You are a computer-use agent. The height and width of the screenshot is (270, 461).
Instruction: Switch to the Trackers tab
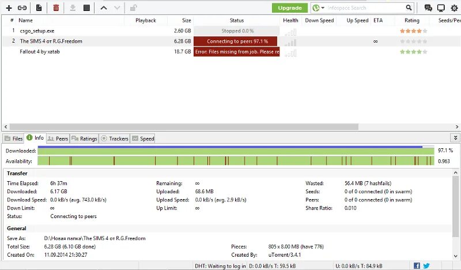click(x=115, y=138)
